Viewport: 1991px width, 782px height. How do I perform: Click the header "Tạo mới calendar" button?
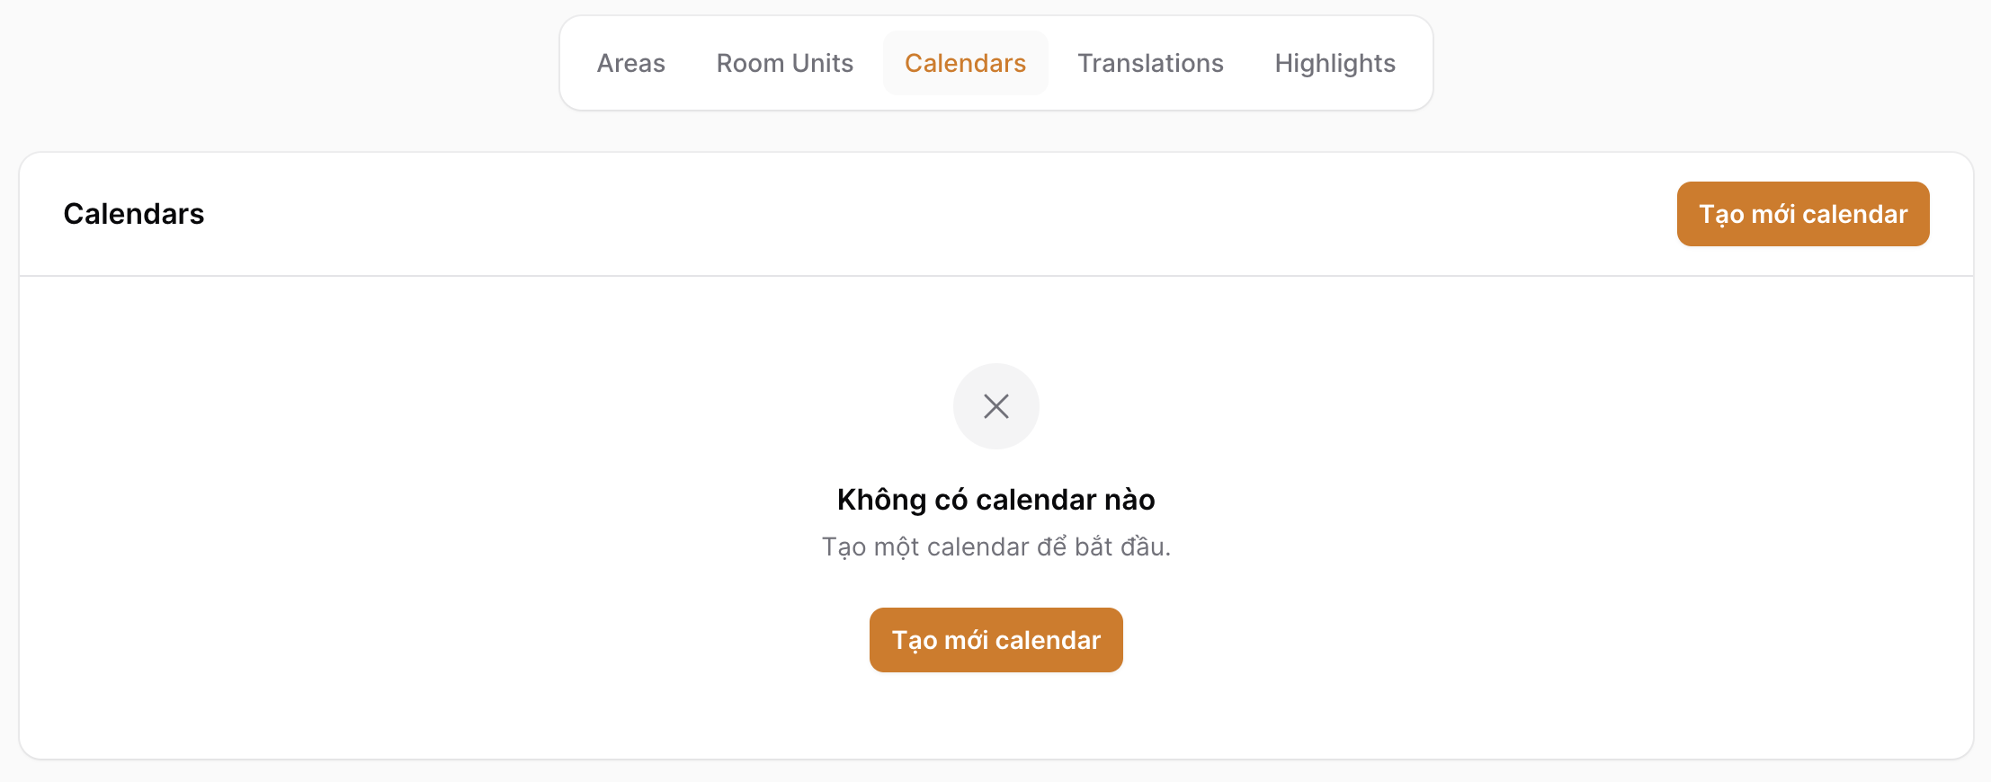pos(1802,214)
